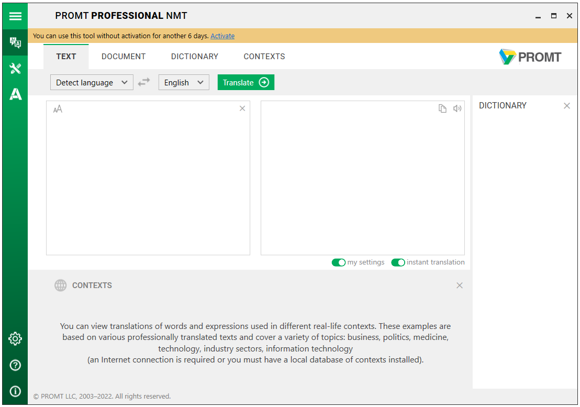Viewport: 580px width, 407px height.
Task: Click the CONTEXTS panel heading text
Action: coord(92,285)
